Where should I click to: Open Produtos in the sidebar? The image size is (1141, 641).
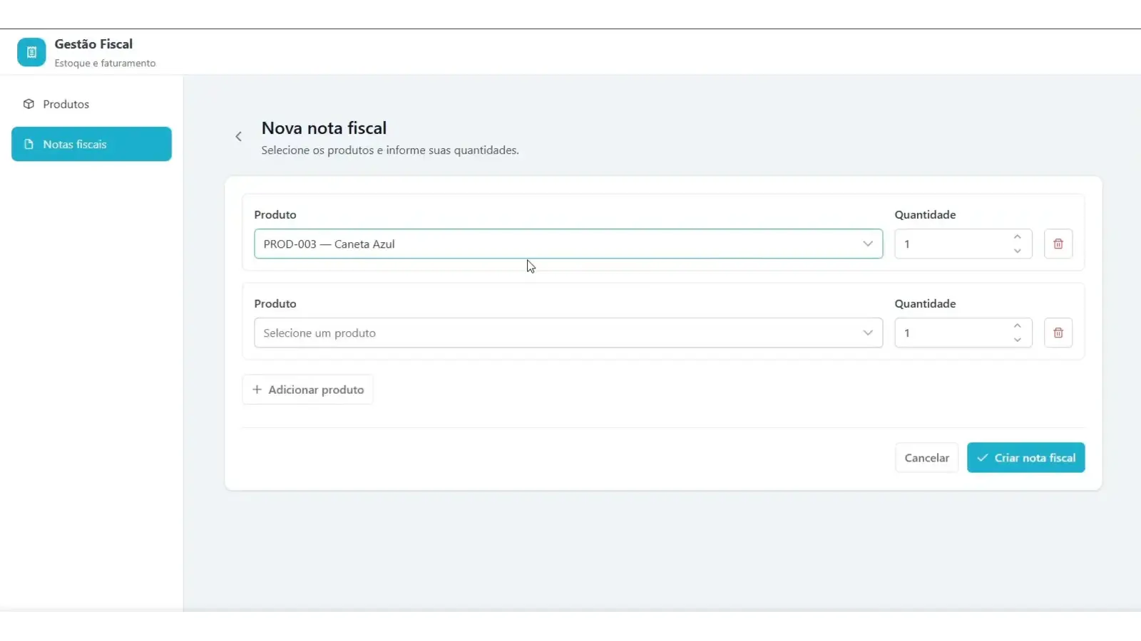point(91,104)
